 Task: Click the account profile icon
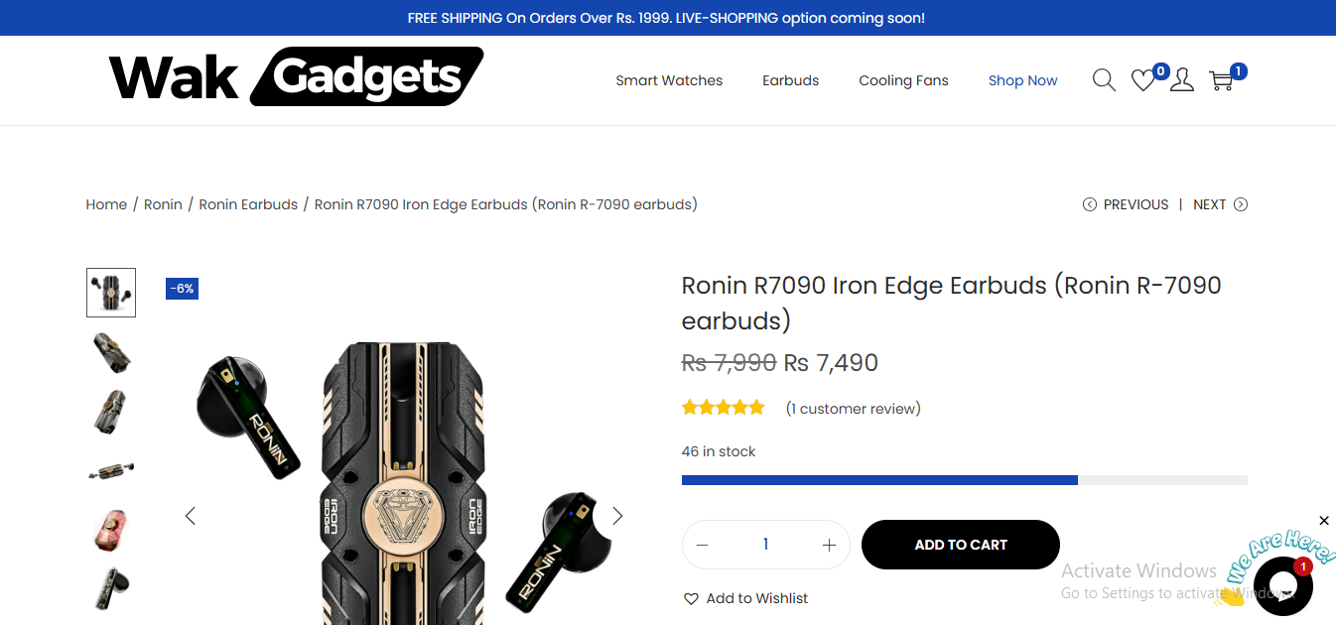(1182, 79)
